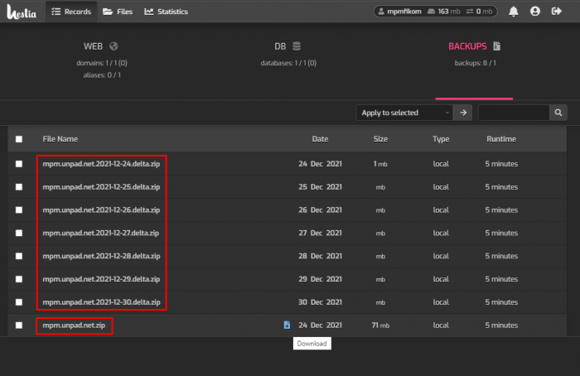This screenshot has width=580, height=376.
Task: Check the 2021-12-24 delta backup box
Action: [19, 164]
